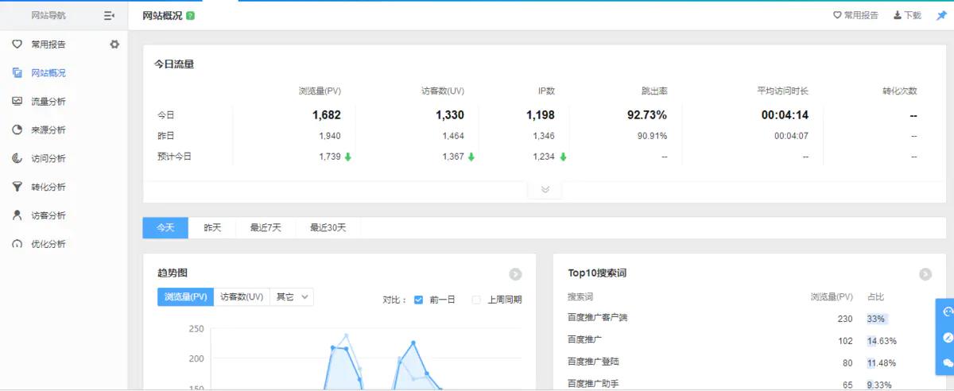Switch to the 昨天 tab
The width and height of the screenshot is (954, 391).
(212, 227)
